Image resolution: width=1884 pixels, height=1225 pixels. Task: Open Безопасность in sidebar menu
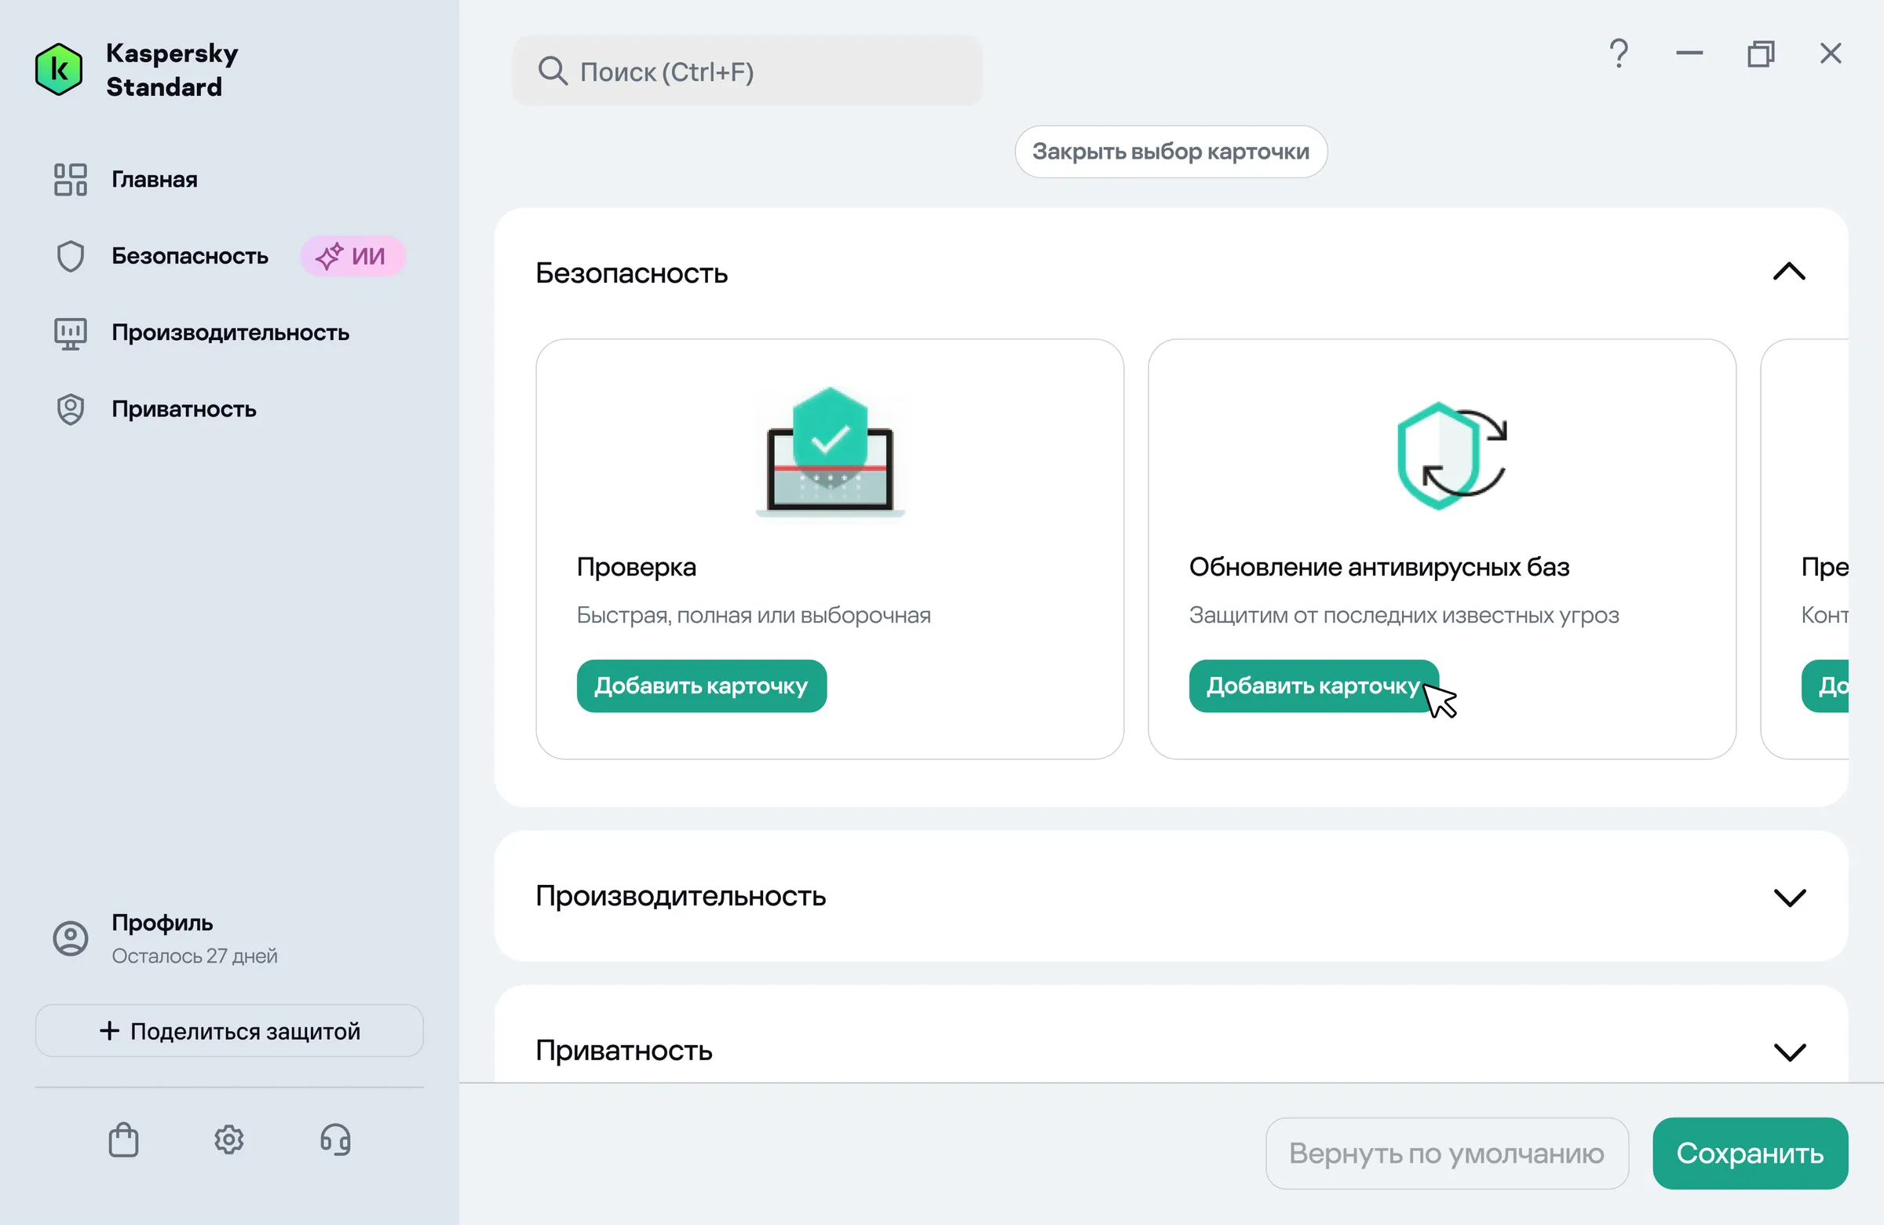click(190, 257)
